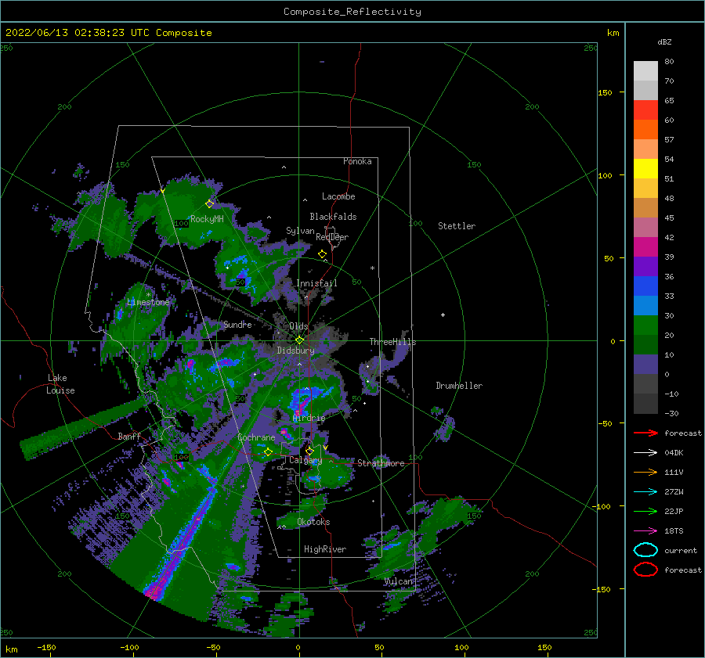The image size is (705, 658).
Task: Click the Calgary city label
Action: tap(305, 460)
